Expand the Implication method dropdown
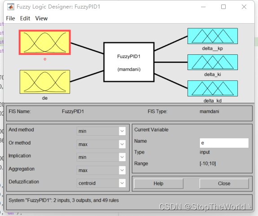The height and width of the screenshot is (216, 258). [x=101, y=157]
